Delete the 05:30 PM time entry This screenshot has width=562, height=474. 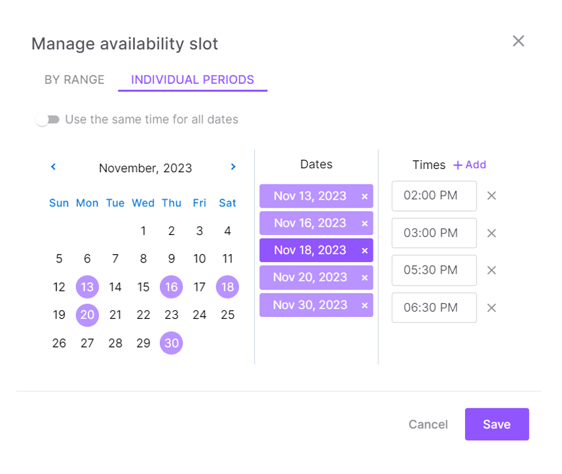492,270
